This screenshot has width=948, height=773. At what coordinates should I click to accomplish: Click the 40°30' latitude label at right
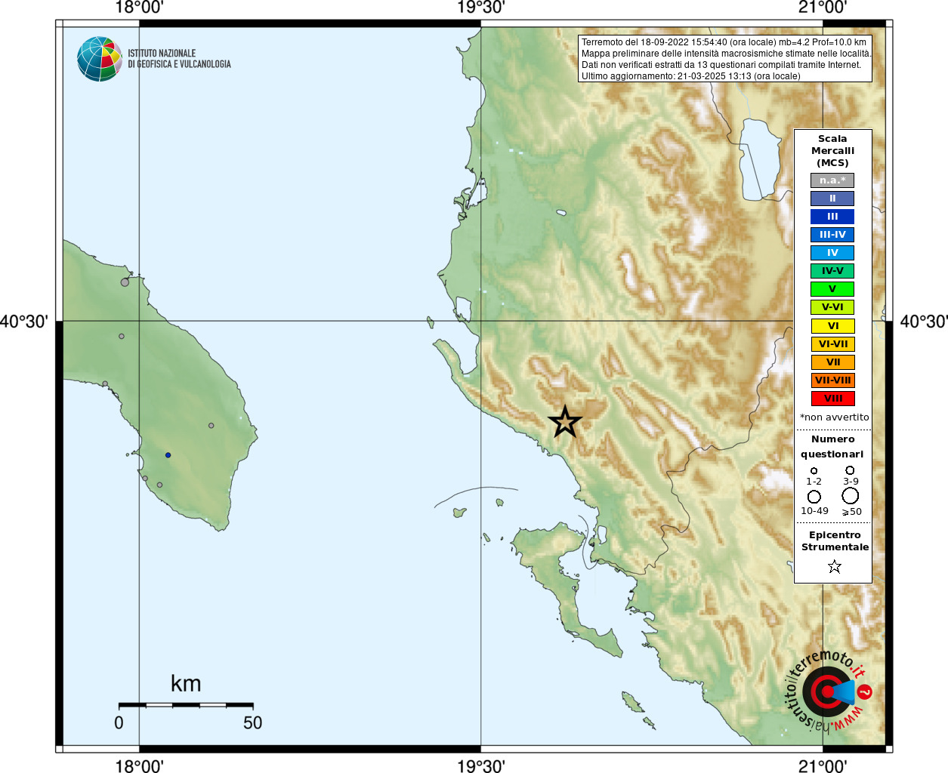tap(924, 322)
